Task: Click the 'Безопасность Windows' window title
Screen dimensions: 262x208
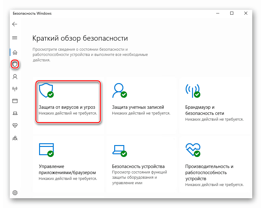Action: (32, 13)
